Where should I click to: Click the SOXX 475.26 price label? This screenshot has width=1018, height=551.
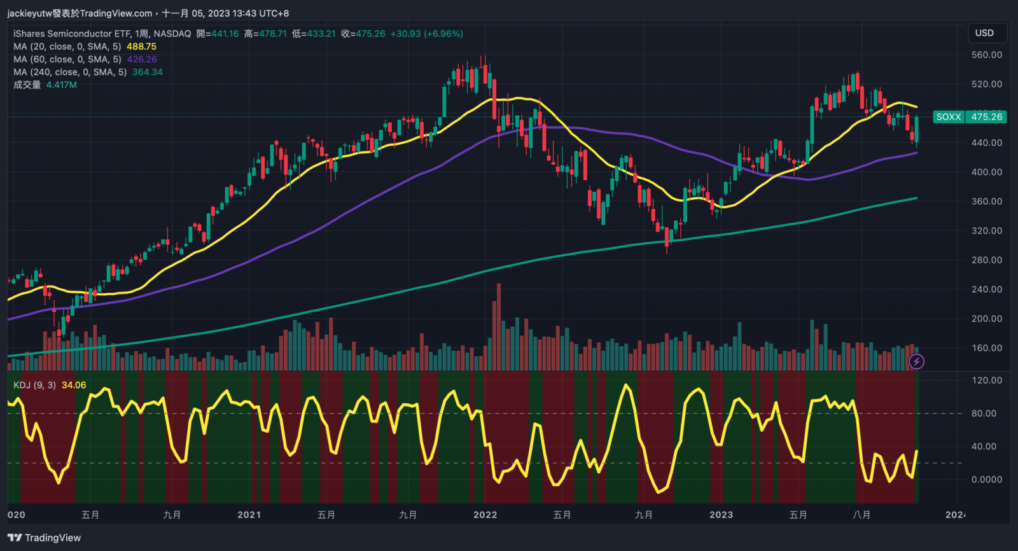pos(970,117)
